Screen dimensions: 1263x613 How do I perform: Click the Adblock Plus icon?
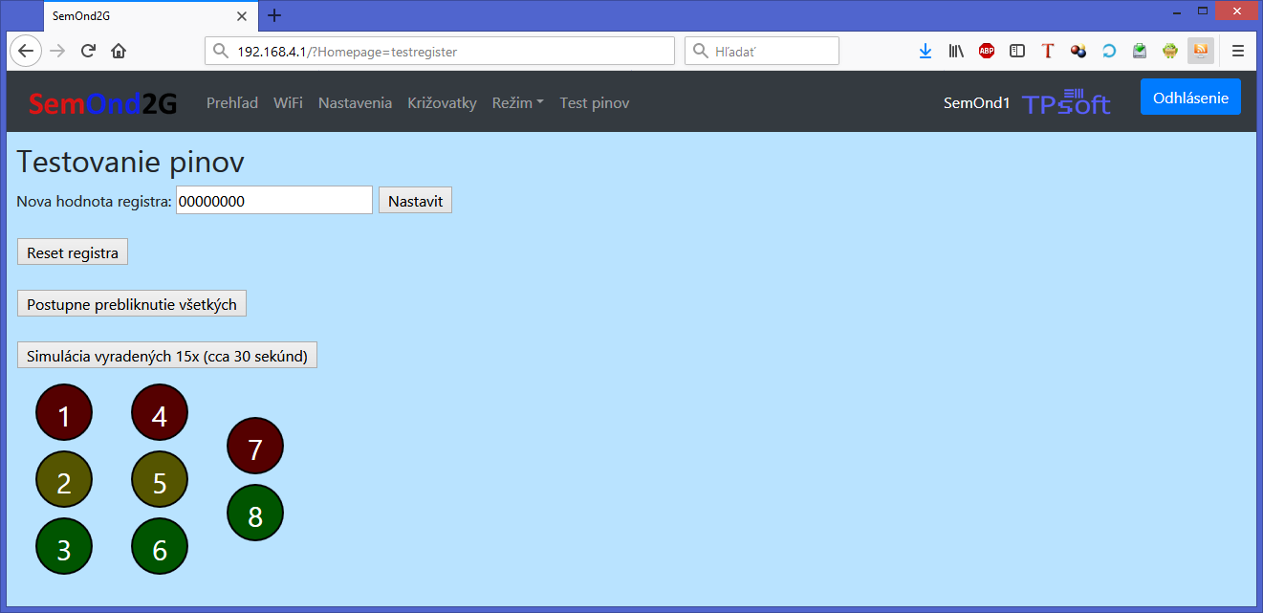(987, 51)
